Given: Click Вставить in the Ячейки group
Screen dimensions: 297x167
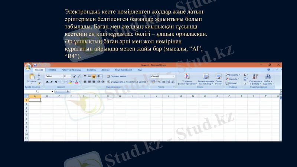Looking at the screenshot, I should [x=233, y=75].
